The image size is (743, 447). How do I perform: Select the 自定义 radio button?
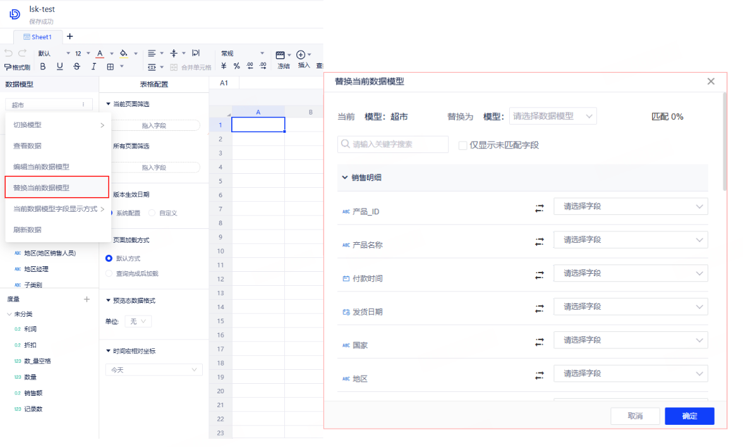point(152,213)
